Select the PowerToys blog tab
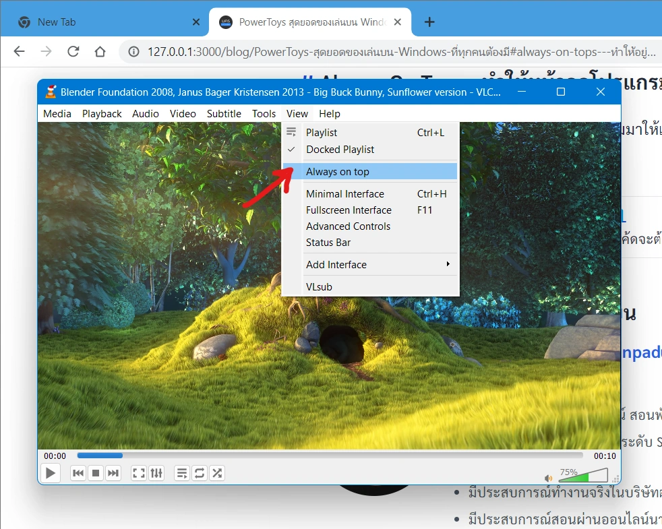Screen dimensions: 662x529 point(310,22)
